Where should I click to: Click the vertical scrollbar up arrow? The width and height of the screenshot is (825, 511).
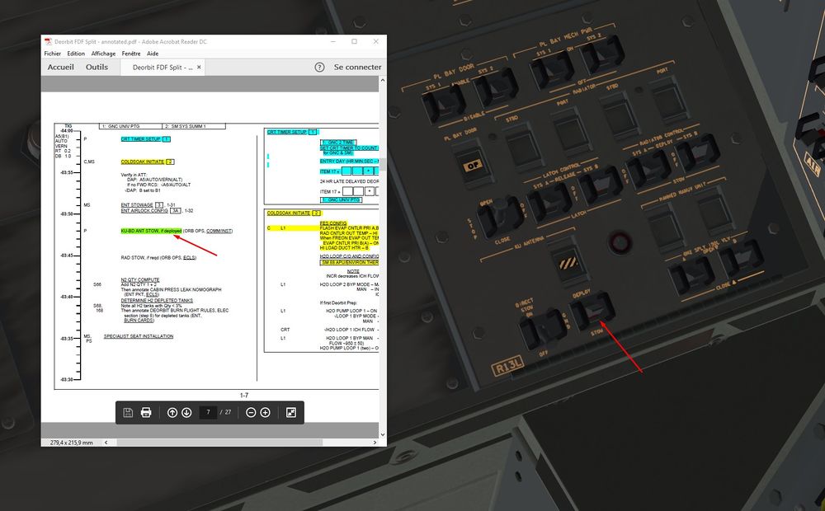click(383, 81)
